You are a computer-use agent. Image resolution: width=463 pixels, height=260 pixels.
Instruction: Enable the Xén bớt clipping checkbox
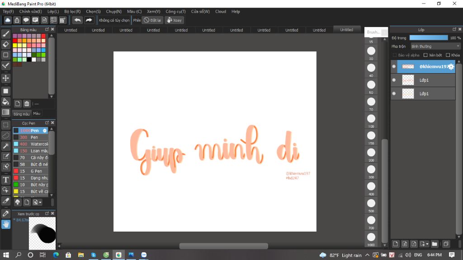425,55
